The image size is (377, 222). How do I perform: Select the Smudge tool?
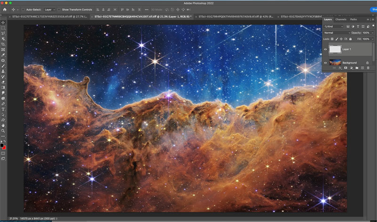(3, 93)
